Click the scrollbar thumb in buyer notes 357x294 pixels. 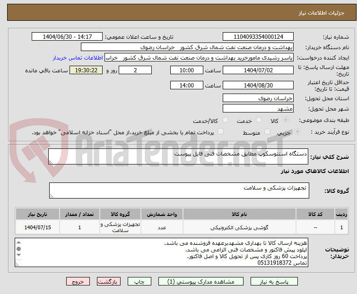pyautogui.click(x=18, y=249)
